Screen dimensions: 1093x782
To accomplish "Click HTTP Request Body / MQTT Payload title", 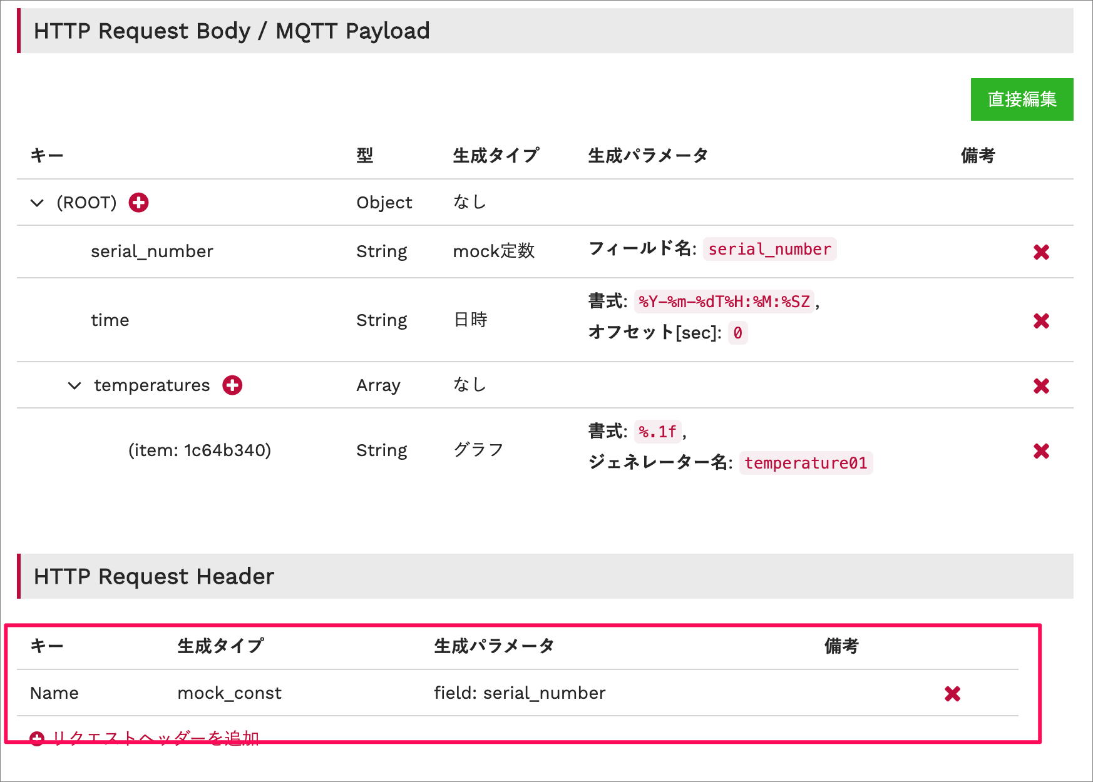I will (x=232, y=31).
